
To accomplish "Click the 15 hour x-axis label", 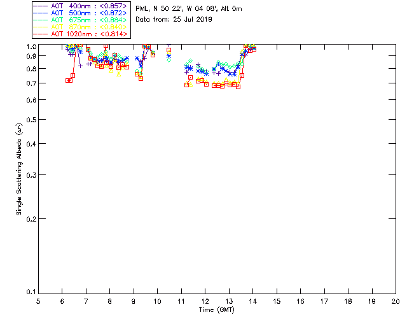I will tap(277, 301).
